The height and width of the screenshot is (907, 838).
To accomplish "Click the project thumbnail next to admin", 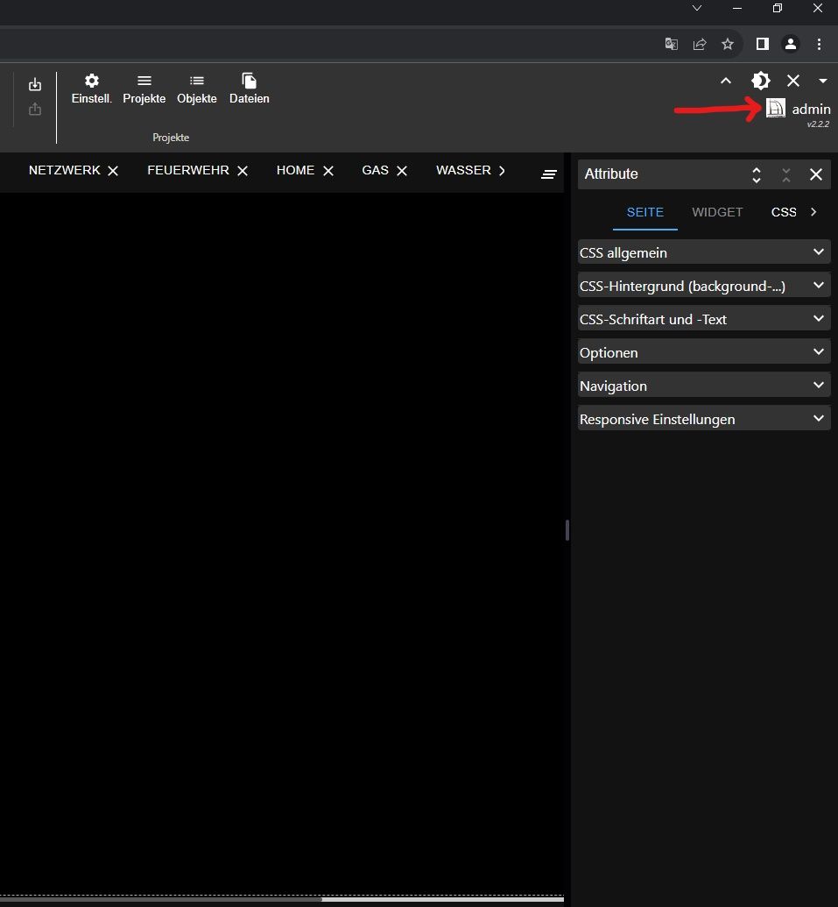I will pyautogui.click(x=776, y=108).
